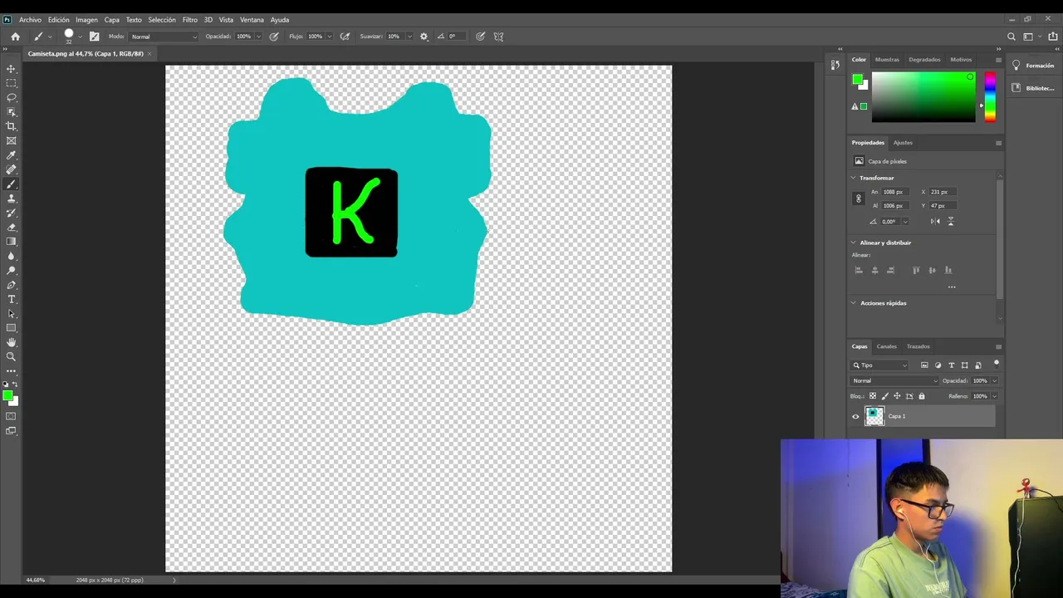1063x598 pixels.
Task: Toggle lock position icon
Action: click(897, 396)
